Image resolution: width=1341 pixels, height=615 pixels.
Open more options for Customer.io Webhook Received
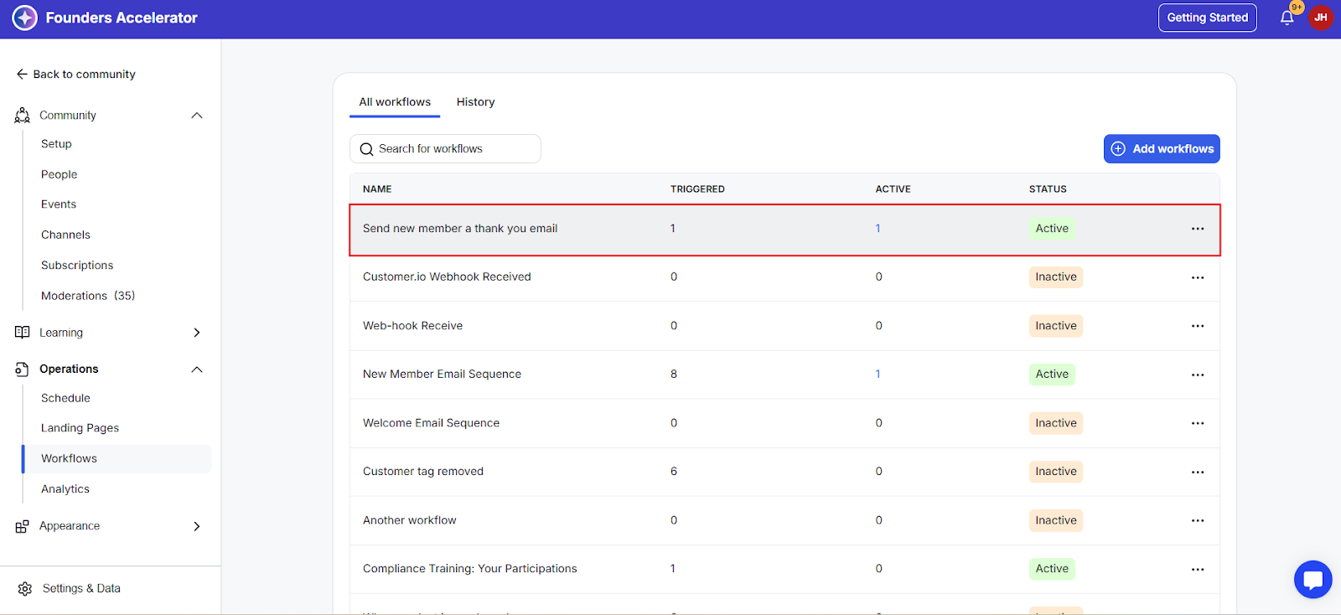point(1198,277)
